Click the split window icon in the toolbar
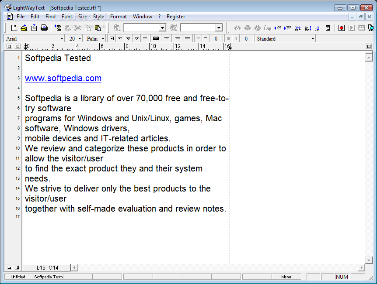This screenshot has width=377, height=284. [361, 28]
